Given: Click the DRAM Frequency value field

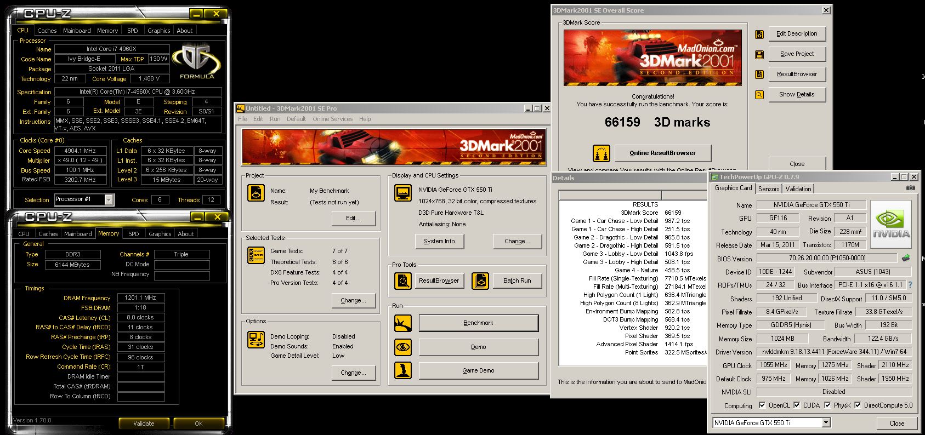Looking at the screenshot, I should [x=141, y=298].
